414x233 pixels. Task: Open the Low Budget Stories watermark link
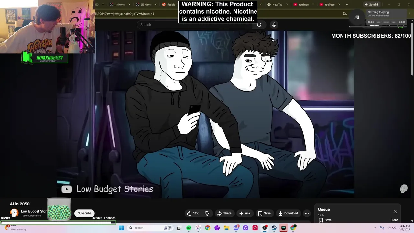tap(107, 189)
